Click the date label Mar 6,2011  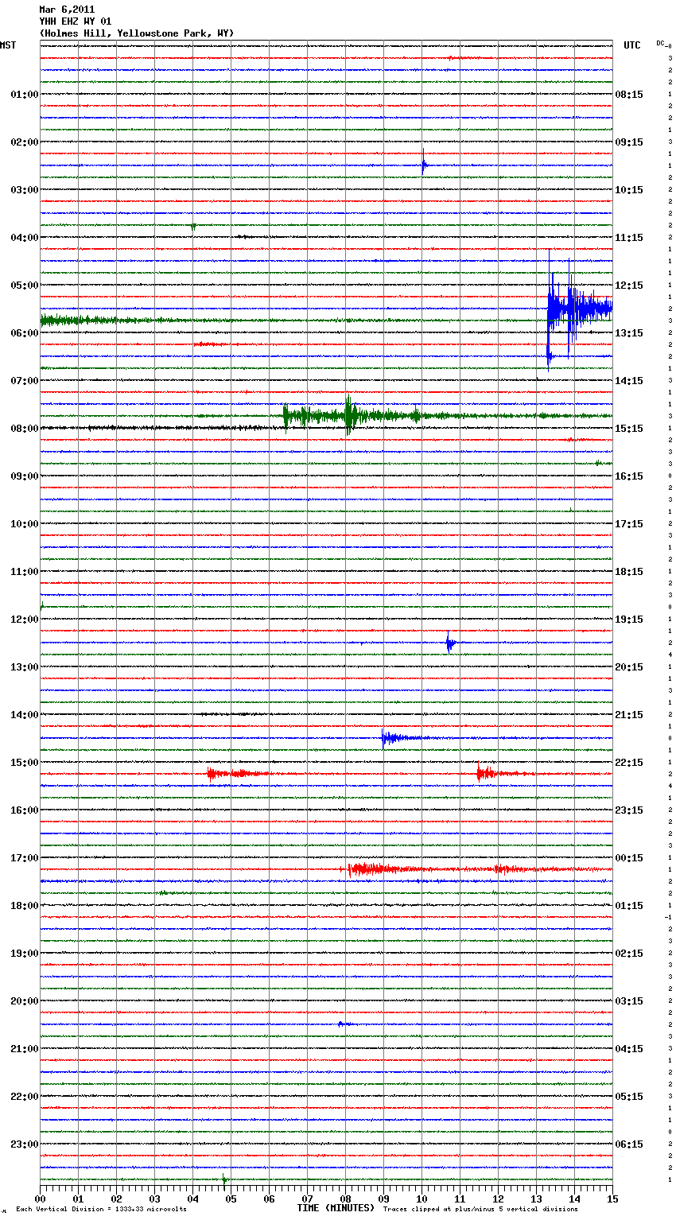pyautogui.click(x=67, y=10)
